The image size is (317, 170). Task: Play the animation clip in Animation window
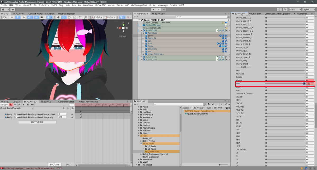(24, 105)
